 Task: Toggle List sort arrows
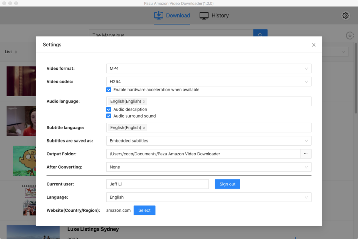click(16, 52)
